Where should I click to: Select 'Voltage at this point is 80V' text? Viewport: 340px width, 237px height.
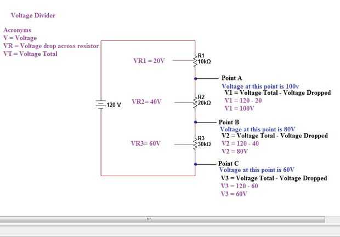[x=258, y=129]
